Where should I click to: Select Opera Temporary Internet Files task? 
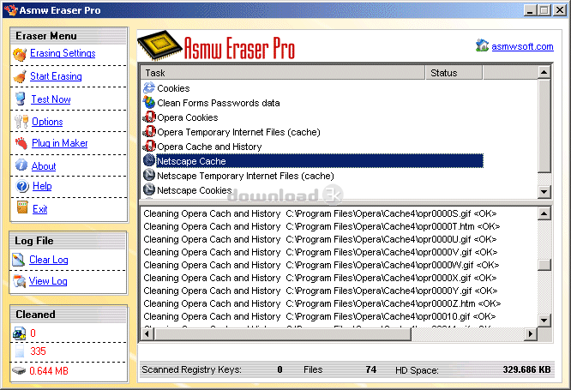click(238, 132)
